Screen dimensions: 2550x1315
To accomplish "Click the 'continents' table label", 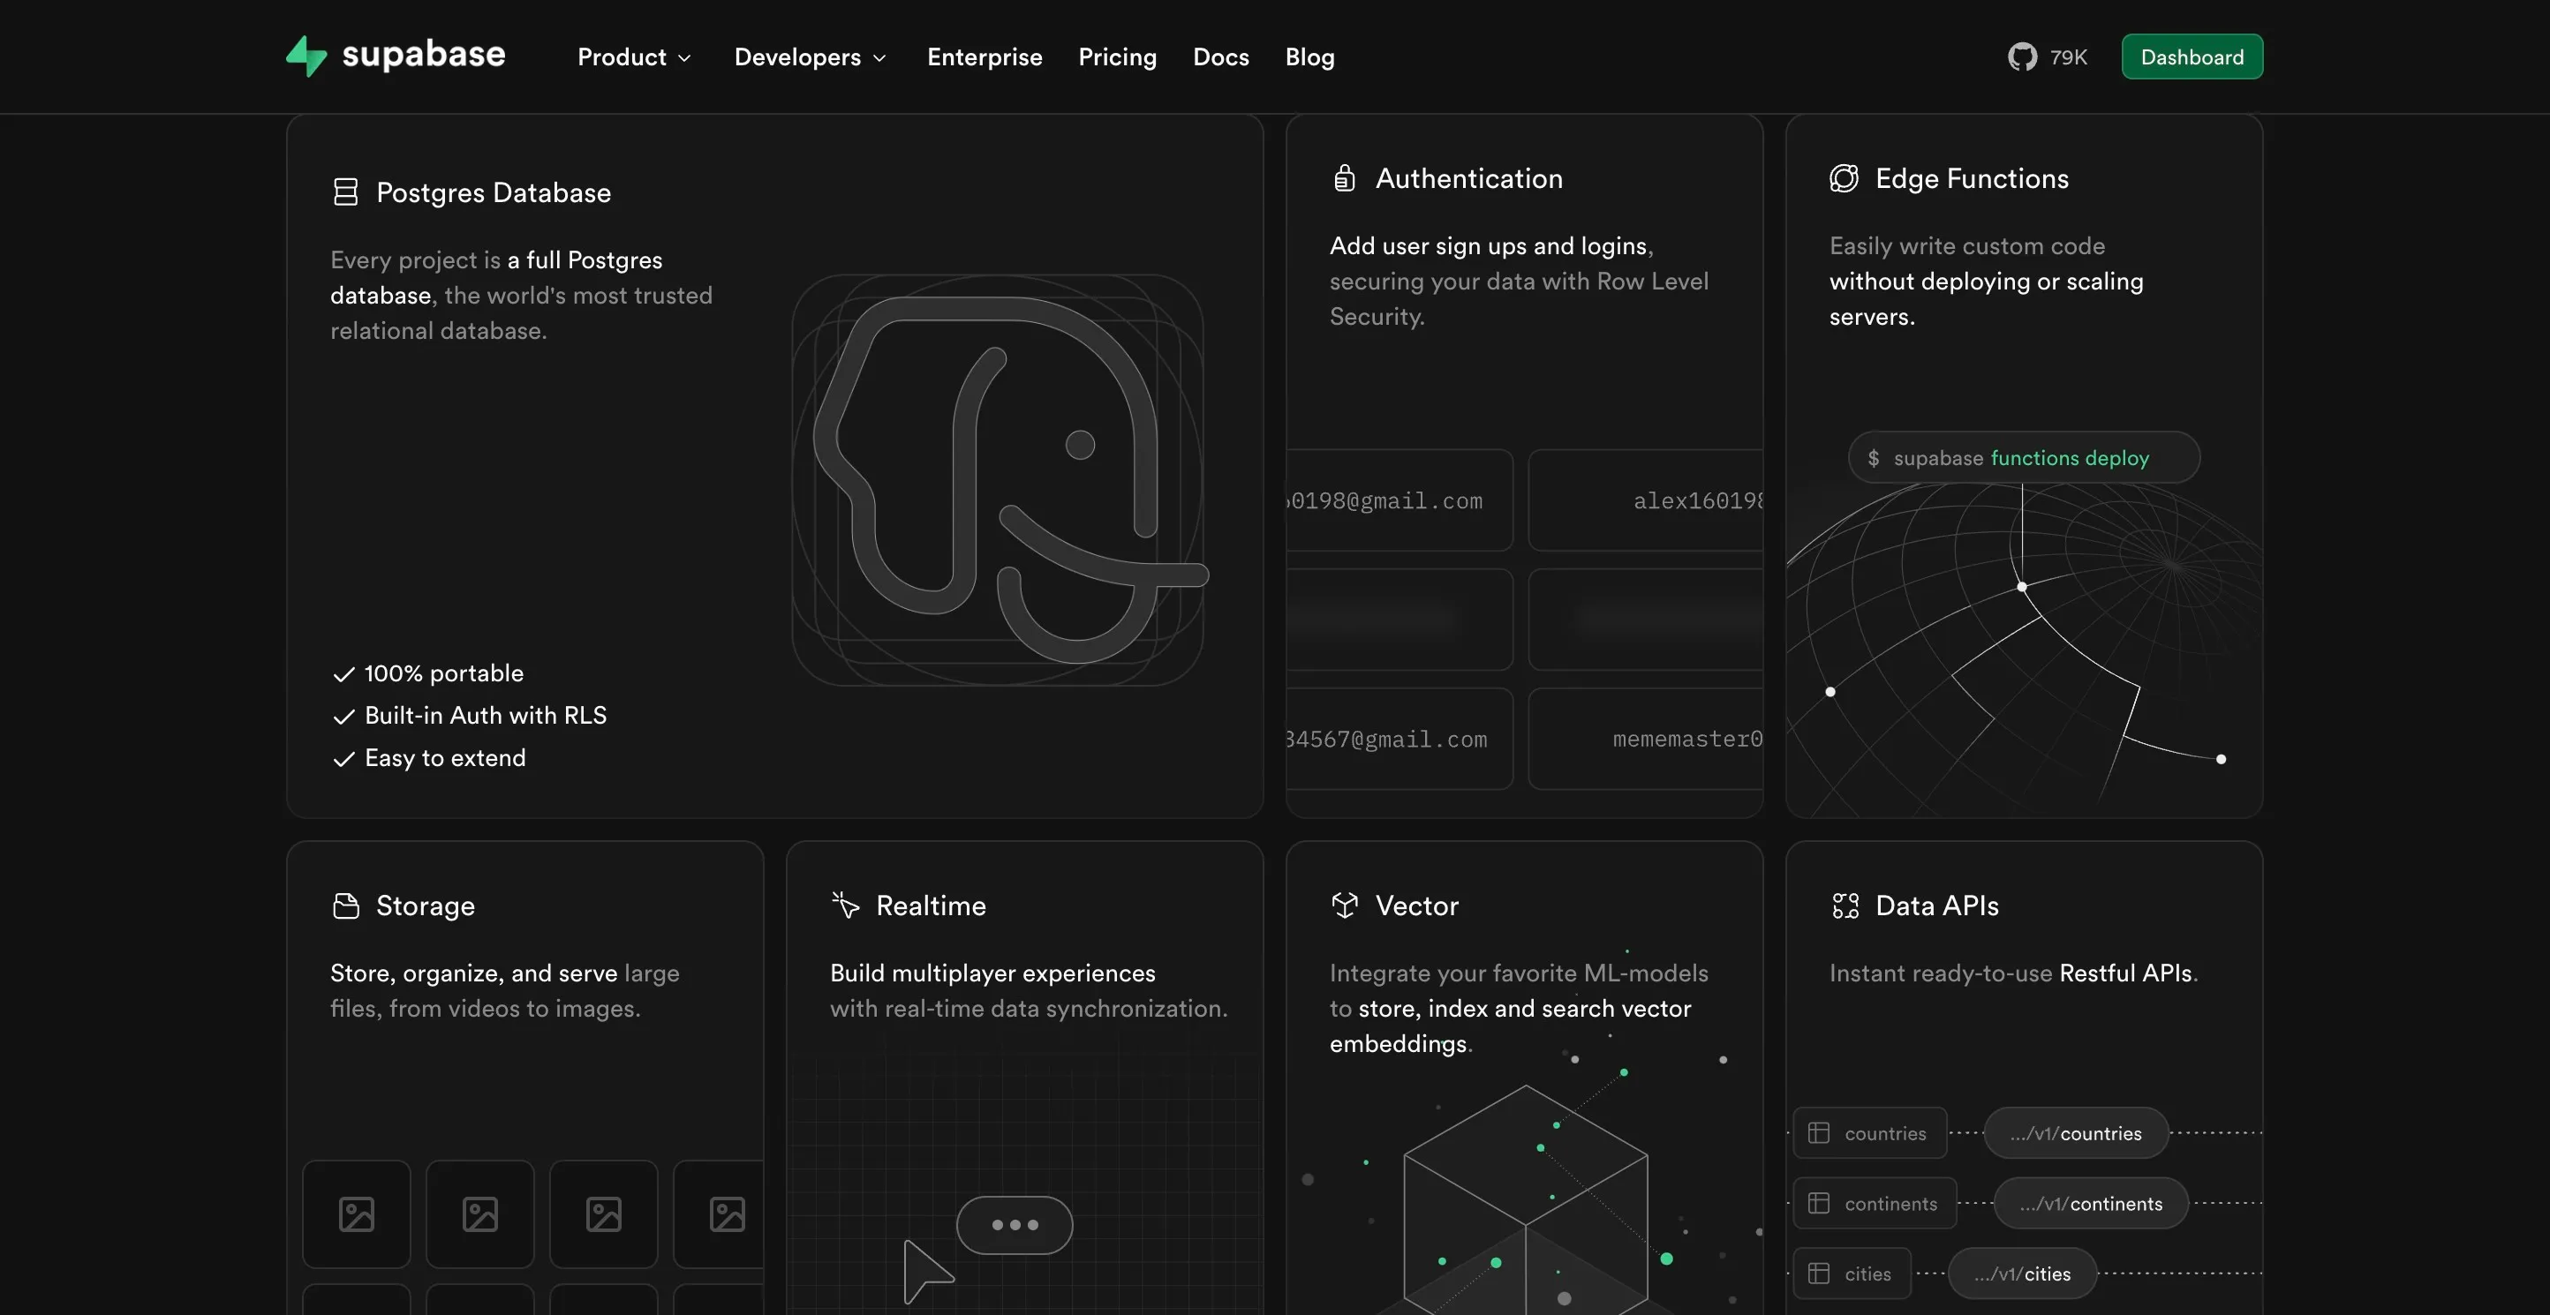I will [1890, 1203].
